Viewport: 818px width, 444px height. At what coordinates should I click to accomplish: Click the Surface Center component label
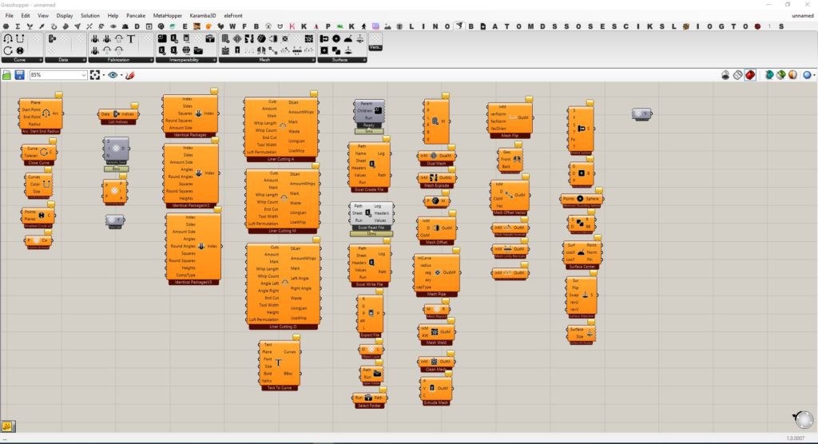click(x=582, y=267)
